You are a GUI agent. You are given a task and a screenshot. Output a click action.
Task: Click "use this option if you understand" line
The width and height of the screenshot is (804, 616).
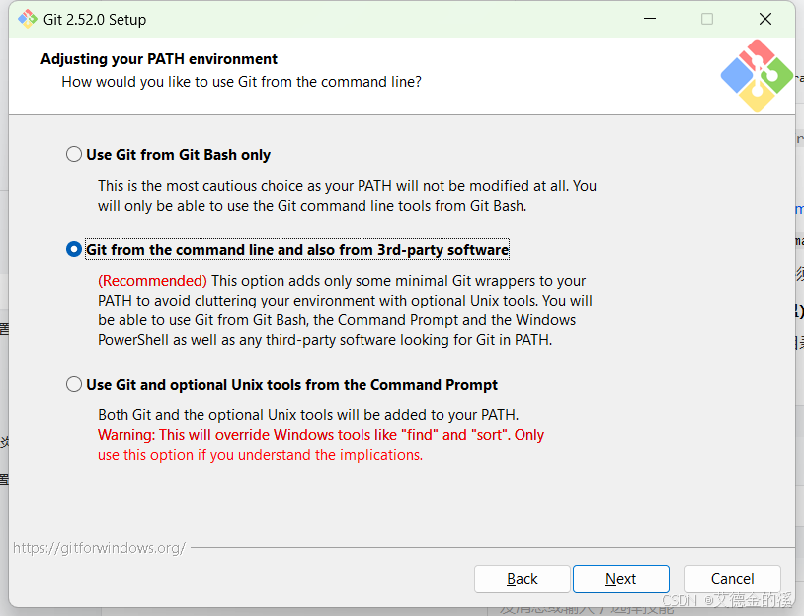click(x=260, y=455)
